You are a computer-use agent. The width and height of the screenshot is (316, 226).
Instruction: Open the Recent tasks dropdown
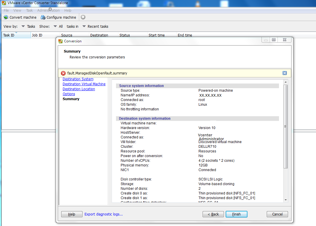click(84, 27)
